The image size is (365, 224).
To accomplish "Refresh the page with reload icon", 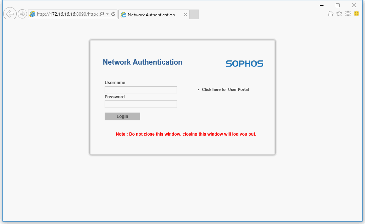I will (x=113, y=14).
